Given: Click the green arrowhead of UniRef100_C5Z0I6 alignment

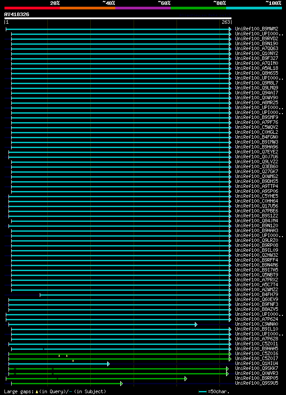Looking at the screenshot, I should pyautogui.click(x=230, y=354).
